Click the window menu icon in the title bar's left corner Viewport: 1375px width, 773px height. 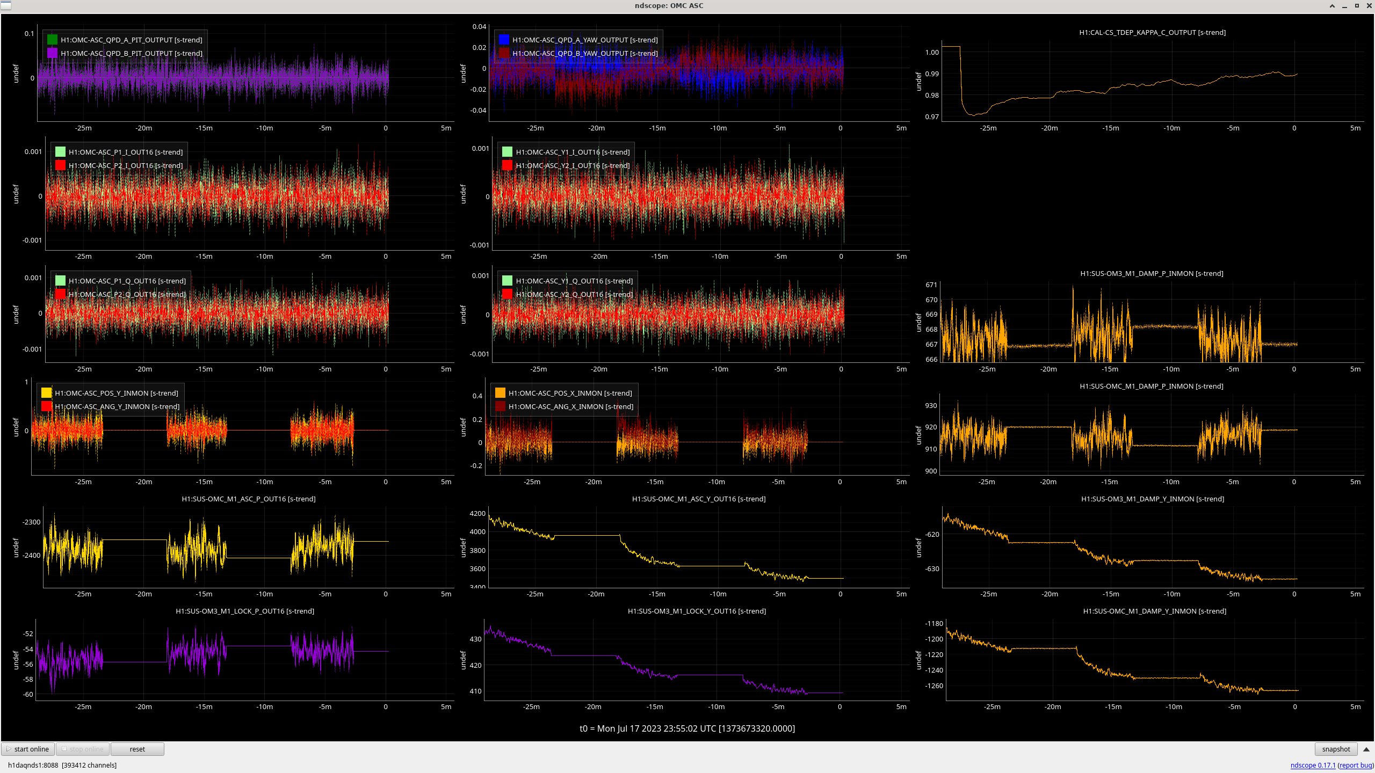5,5
